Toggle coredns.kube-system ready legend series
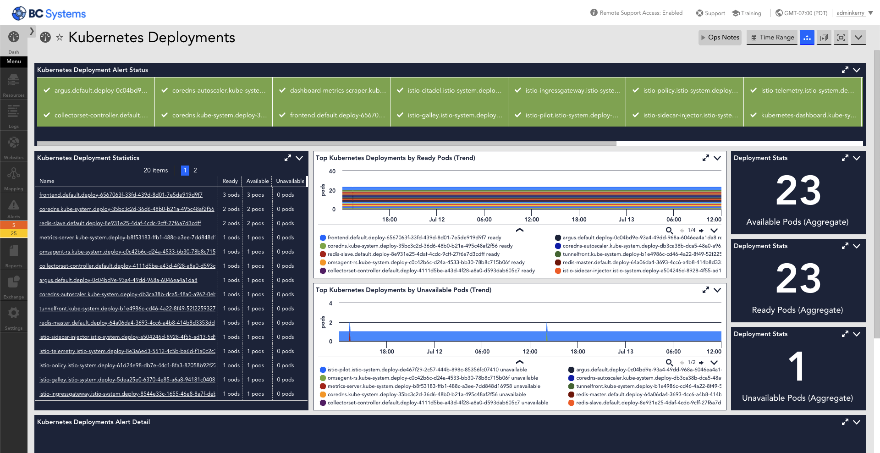880x453 pixels. (416, 246)
